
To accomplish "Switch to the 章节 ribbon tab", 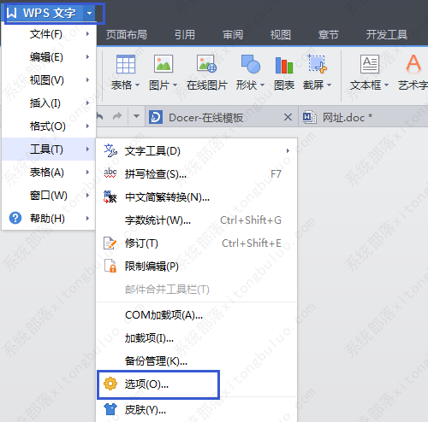I will click(x=329, y=35).
